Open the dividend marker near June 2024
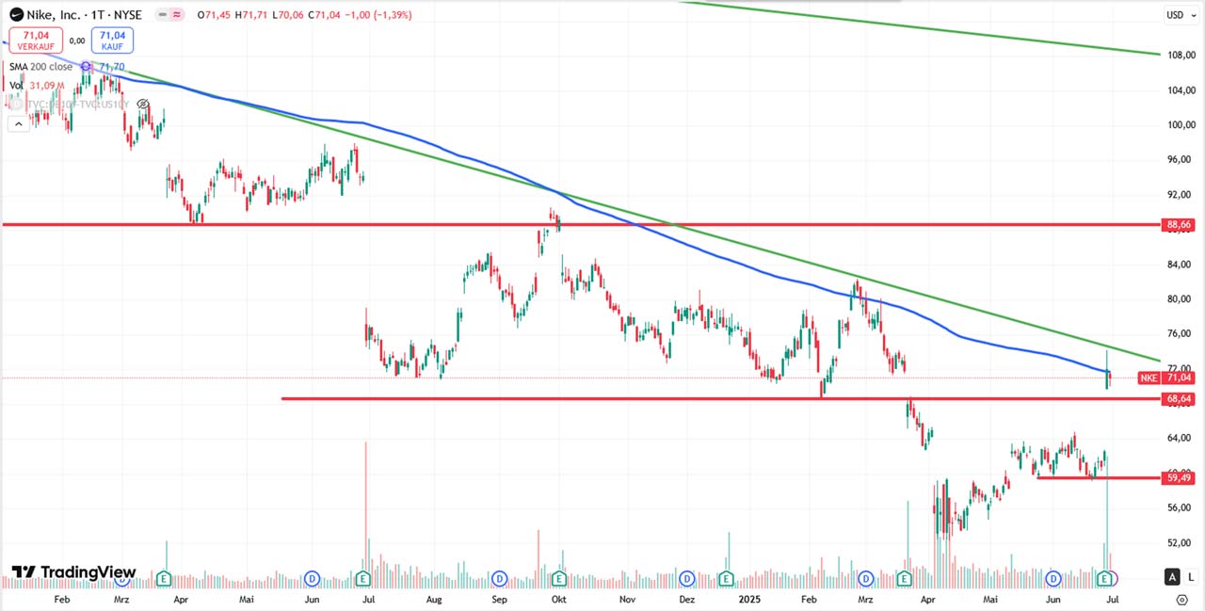 pos(313,577)
